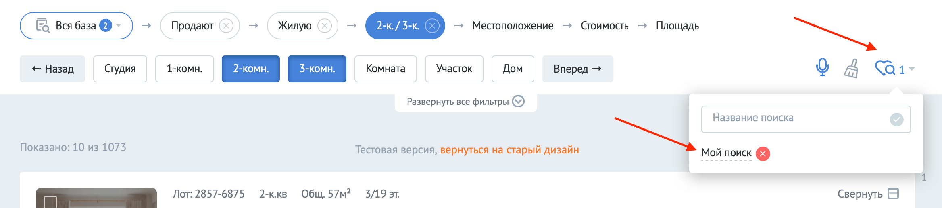The width and height of the screenshot is (942, 208).
Task: Expand all filters via Развернуть все фильтры
Action: [465, 102]
